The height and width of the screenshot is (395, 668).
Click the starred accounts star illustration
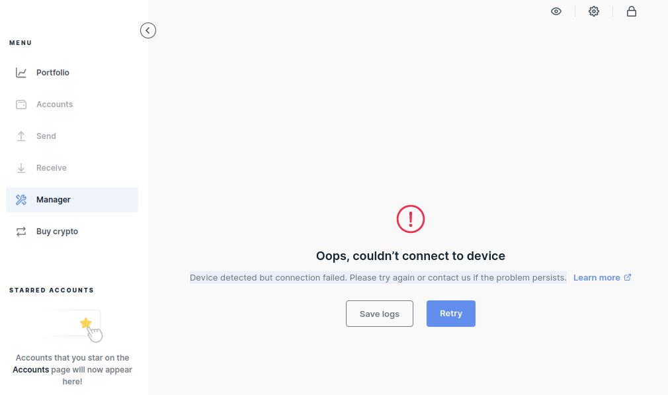[x=85, y=324]
